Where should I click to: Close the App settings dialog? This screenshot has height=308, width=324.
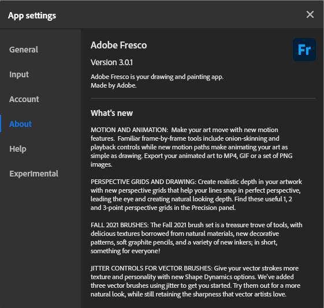click(x=310, y=14)
